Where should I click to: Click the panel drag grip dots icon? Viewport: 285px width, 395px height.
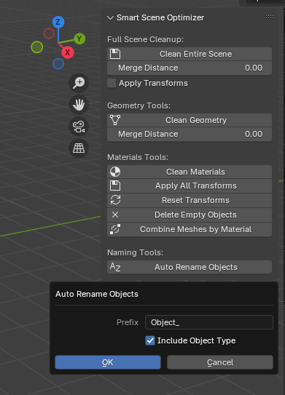tap(270, 17)
